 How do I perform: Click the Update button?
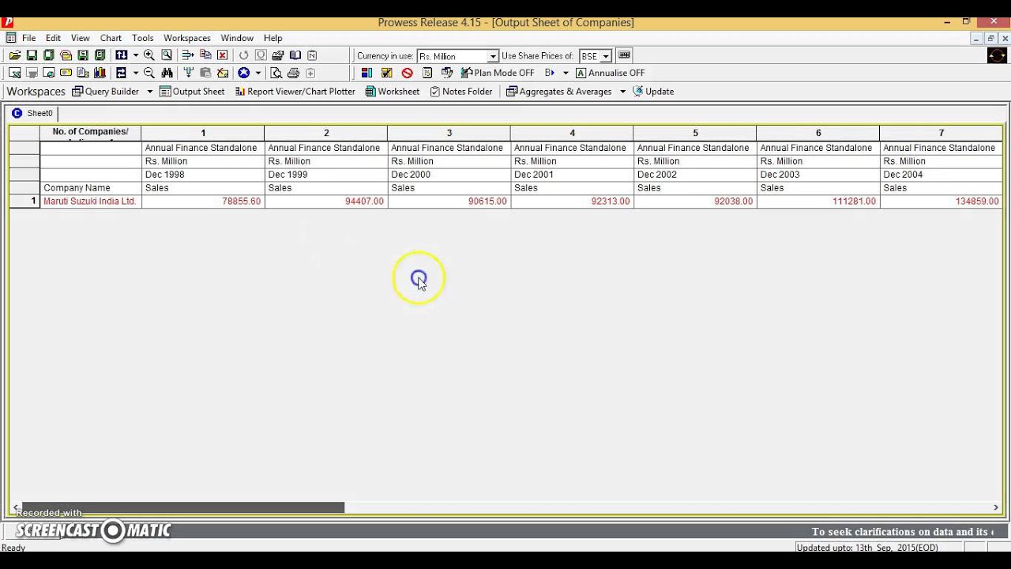(x=653, y=92)
